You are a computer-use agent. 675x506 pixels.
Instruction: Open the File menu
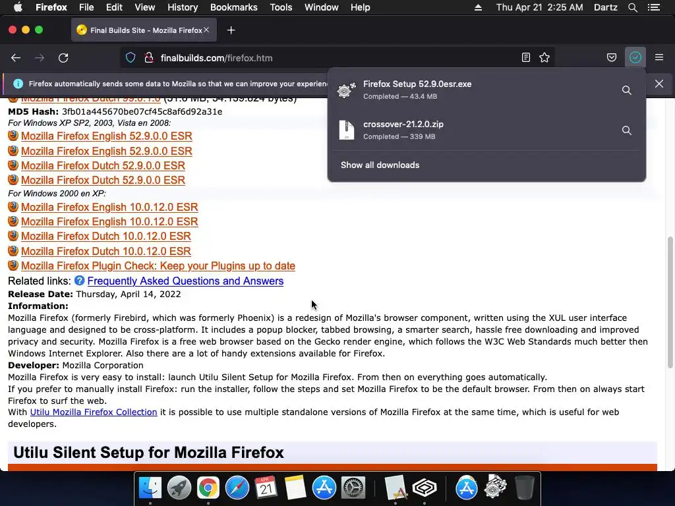click(x=86, y=7)
